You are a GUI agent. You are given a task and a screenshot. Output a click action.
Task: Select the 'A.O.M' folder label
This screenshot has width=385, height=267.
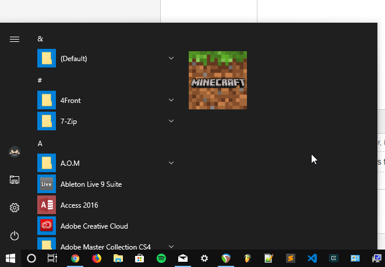click(70, 163)
